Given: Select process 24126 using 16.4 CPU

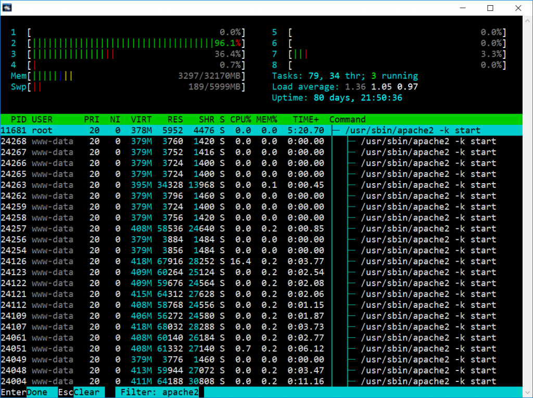Looking at the screenshot, I should tap(261, 261).
